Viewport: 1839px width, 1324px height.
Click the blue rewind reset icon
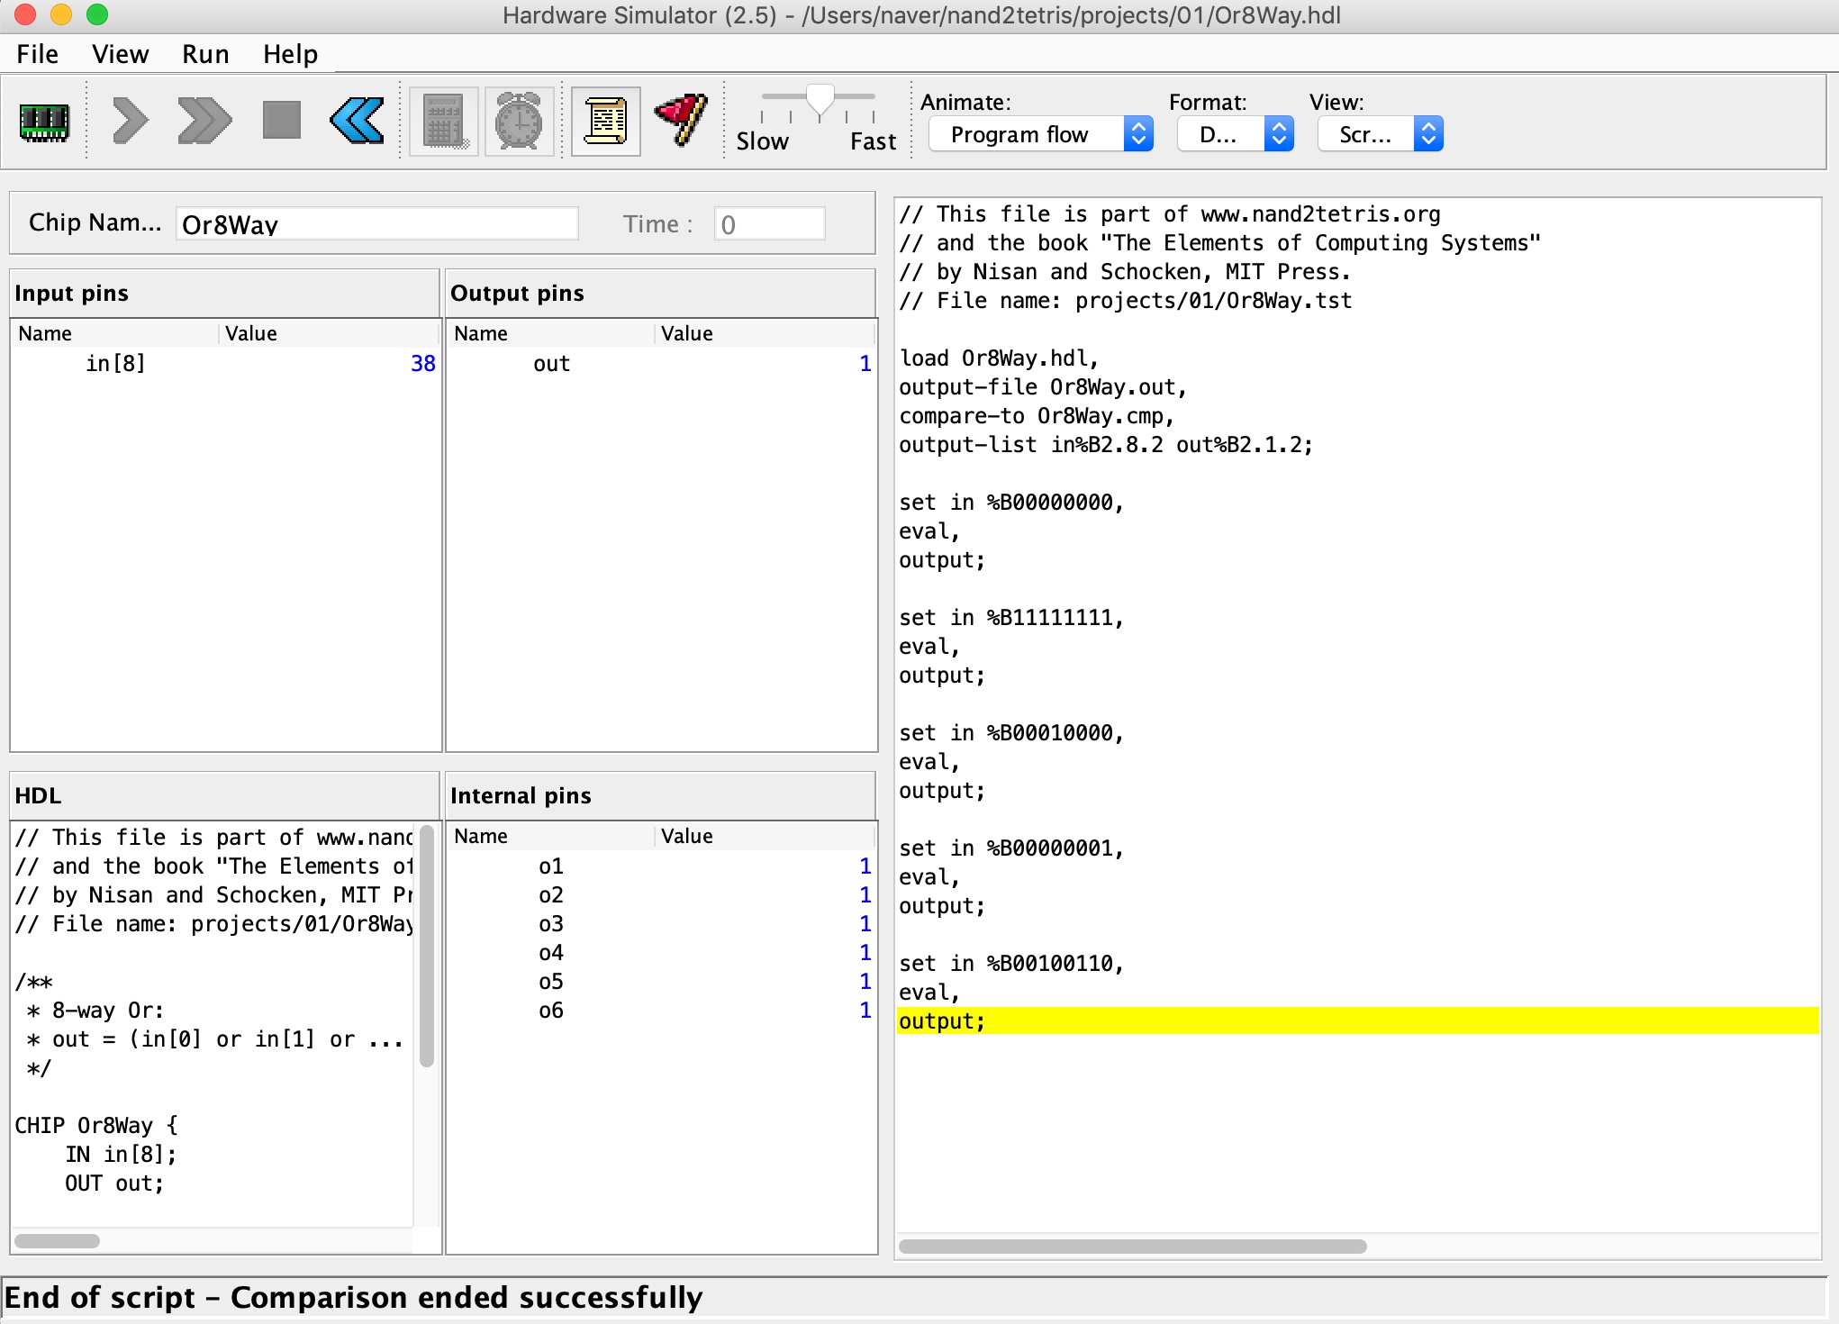click(358, 122)
